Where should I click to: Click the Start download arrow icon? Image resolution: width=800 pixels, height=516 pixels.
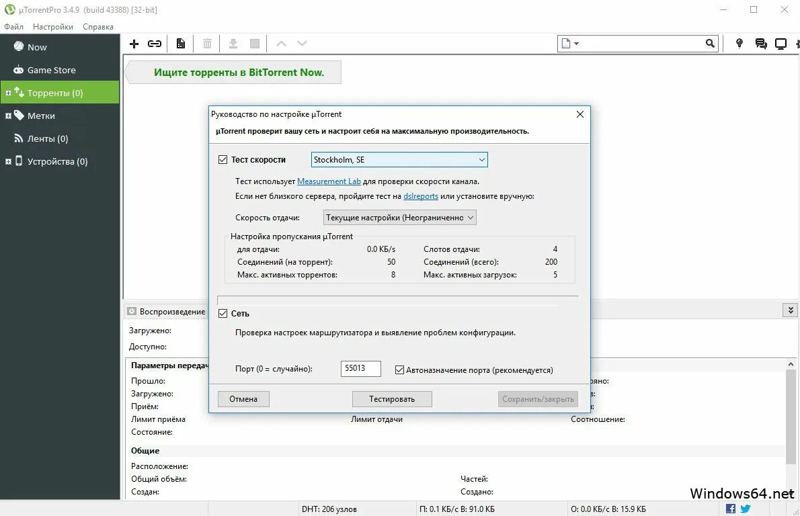tap(233, 44)
